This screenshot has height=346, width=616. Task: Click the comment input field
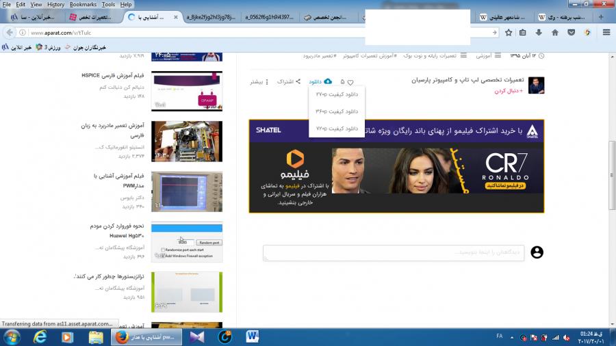coord(394,252)
